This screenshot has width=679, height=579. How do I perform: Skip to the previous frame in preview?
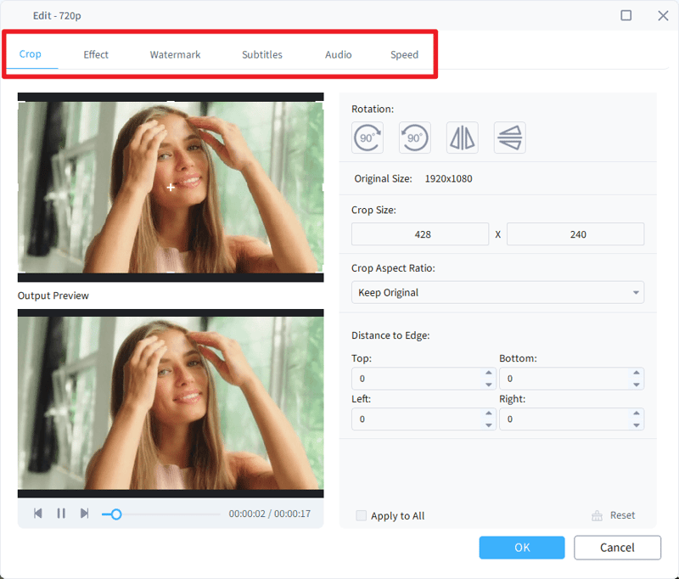coord(37,513)
